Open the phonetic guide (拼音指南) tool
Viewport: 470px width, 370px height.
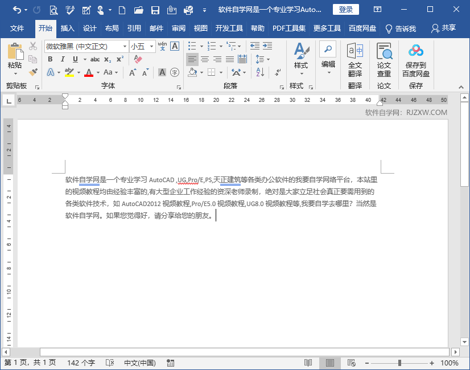pos(162,47)
